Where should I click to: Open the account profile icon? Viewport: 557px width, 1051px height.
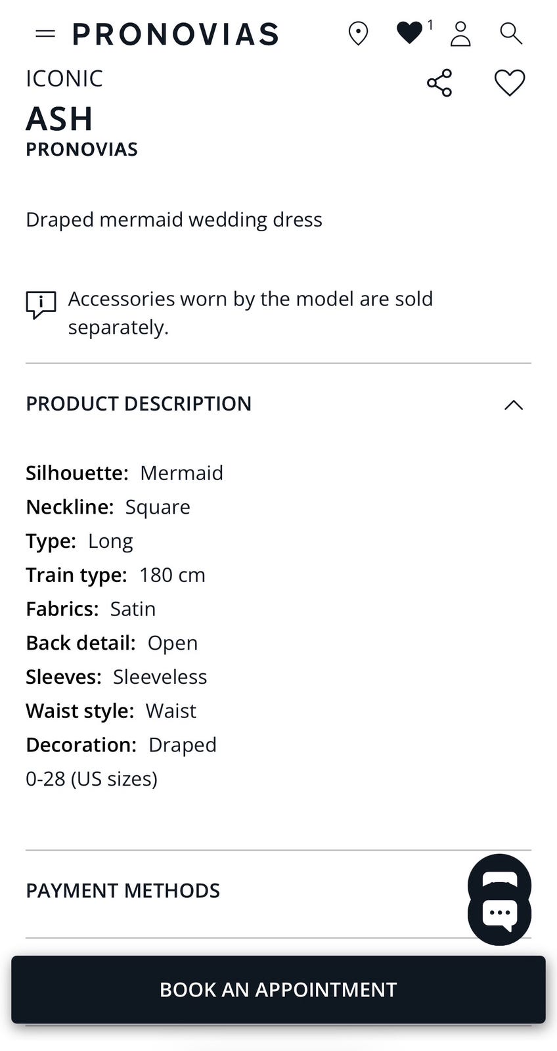[460, 34]
